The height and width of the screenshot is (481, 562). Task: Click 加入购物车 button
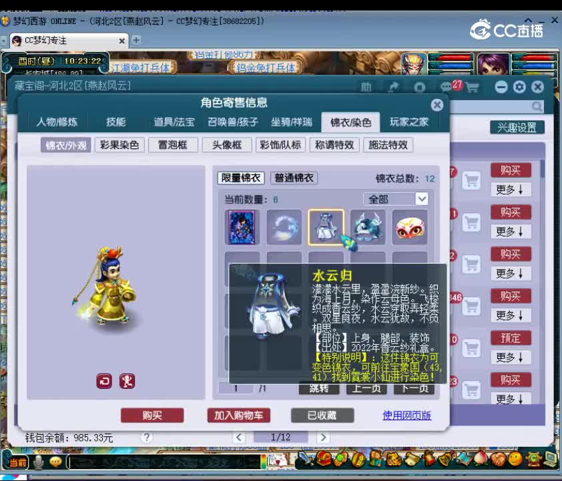point(239,416)
